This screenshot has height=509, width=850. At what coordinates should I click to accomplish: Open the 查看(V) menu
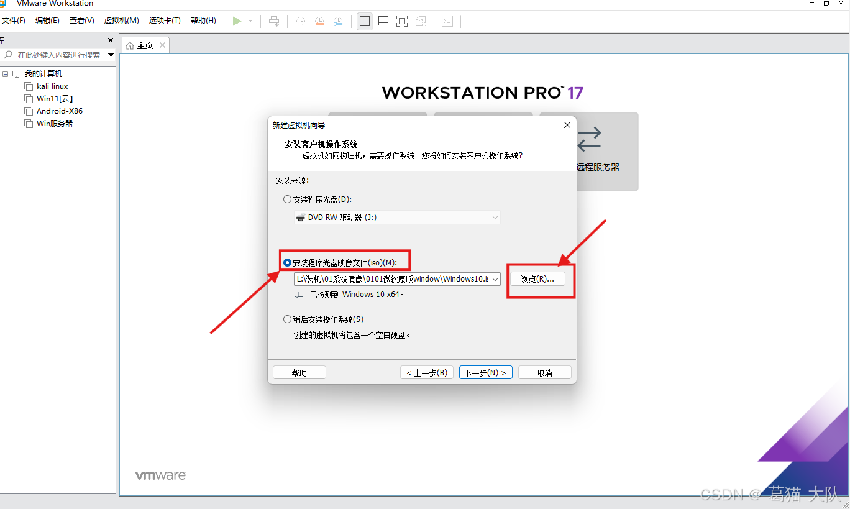[x=81, y=21]
